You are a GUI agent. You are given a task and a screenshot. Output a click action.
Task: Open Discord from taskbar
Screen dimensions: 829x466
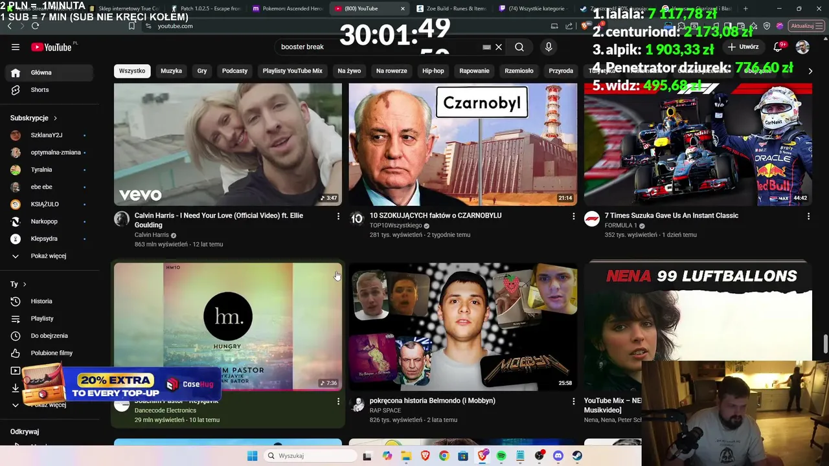point(558,456)
